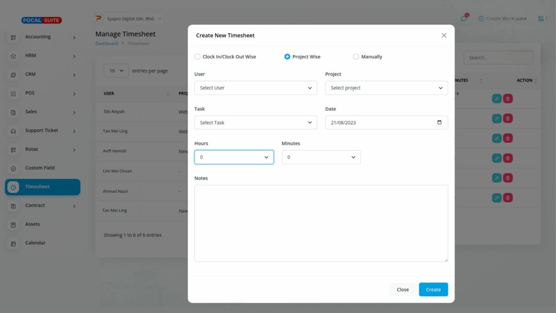Open the Select Task dropdown
Screen dimensions: 556x313
tap(256, 122)
